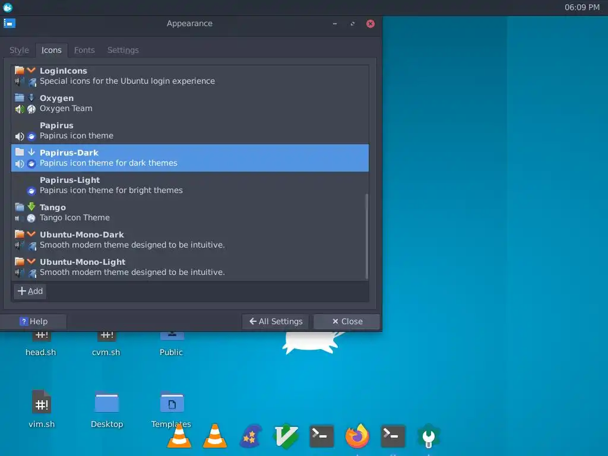
Task: Open the Templates folder icon
Action: (x=172, y=403)
